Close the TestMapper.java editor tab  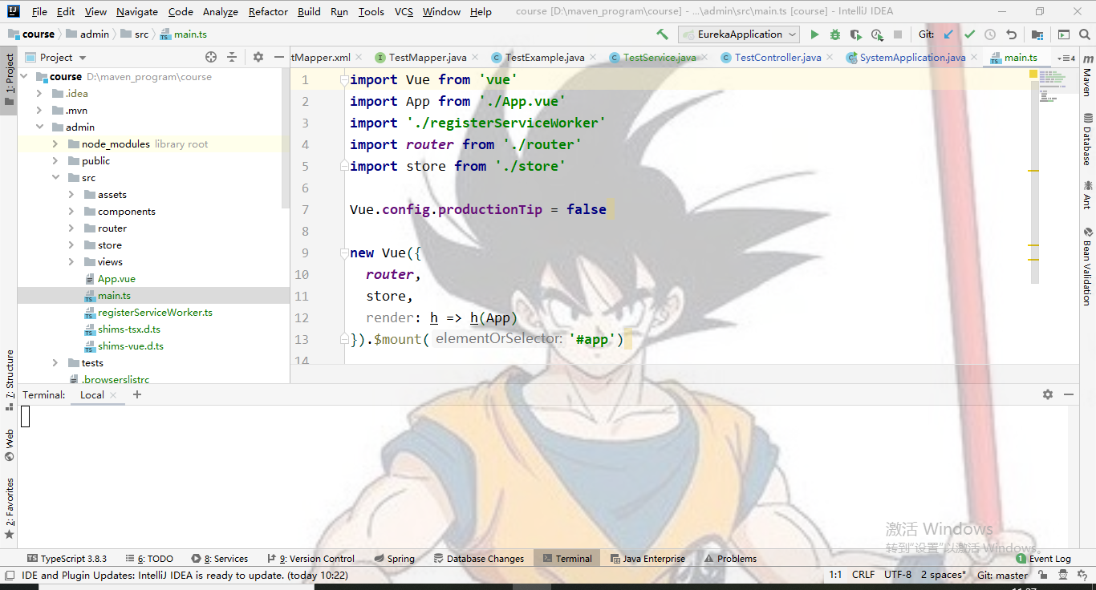[x=475, y=58]
